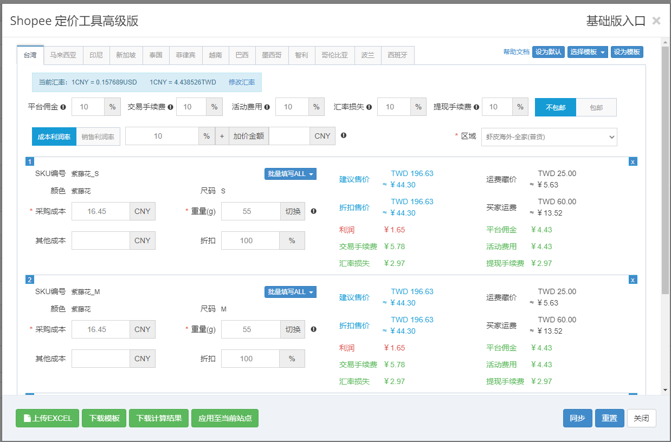Click 关闭 button
Viewport: 671px width, 442px height.
(642, 418)
